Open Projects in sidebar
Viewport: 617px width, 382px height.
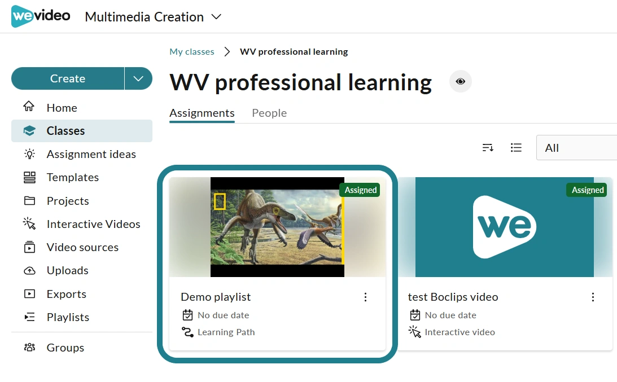pyautogui.click(x=82, y=201)
